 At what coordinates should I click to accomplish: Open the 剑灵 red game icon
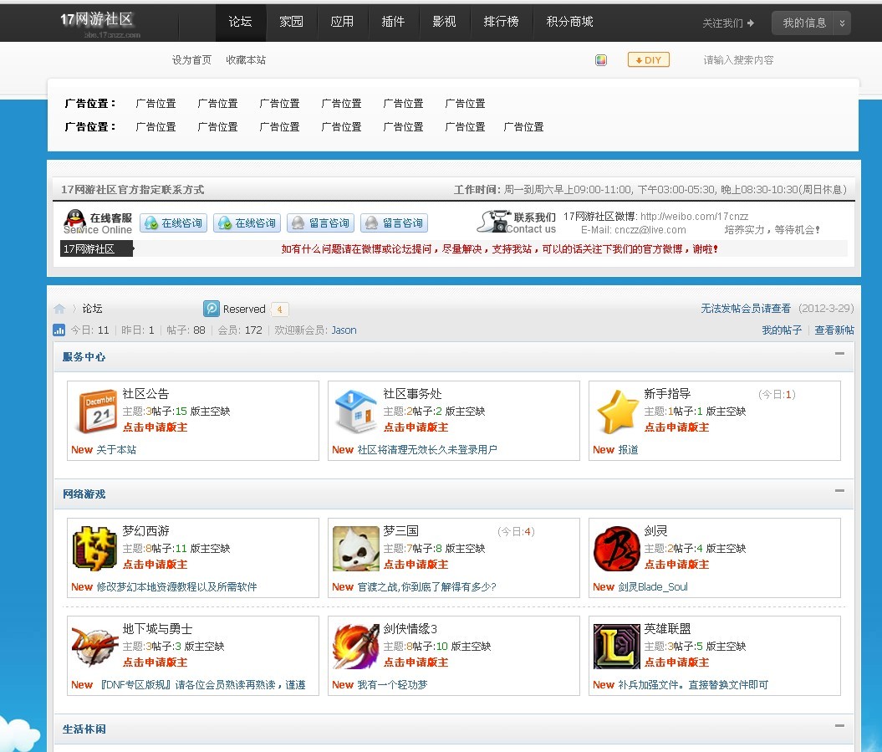[x=616, y=549]
